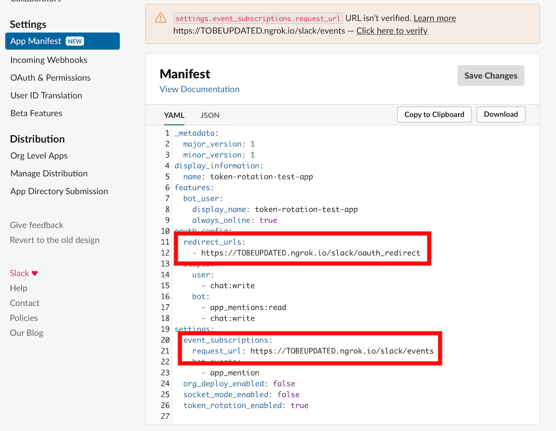The image size is (556, 431).
Task: Click Give feedback link
Action: point(37,225)
